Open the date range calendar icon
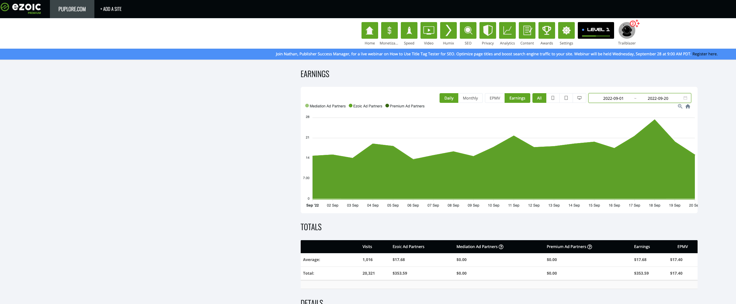The height and width of the screenshot is (304, 736). coord(685,98)
